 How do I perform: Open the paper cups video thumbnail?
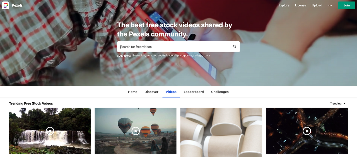(x=221, y=132)
